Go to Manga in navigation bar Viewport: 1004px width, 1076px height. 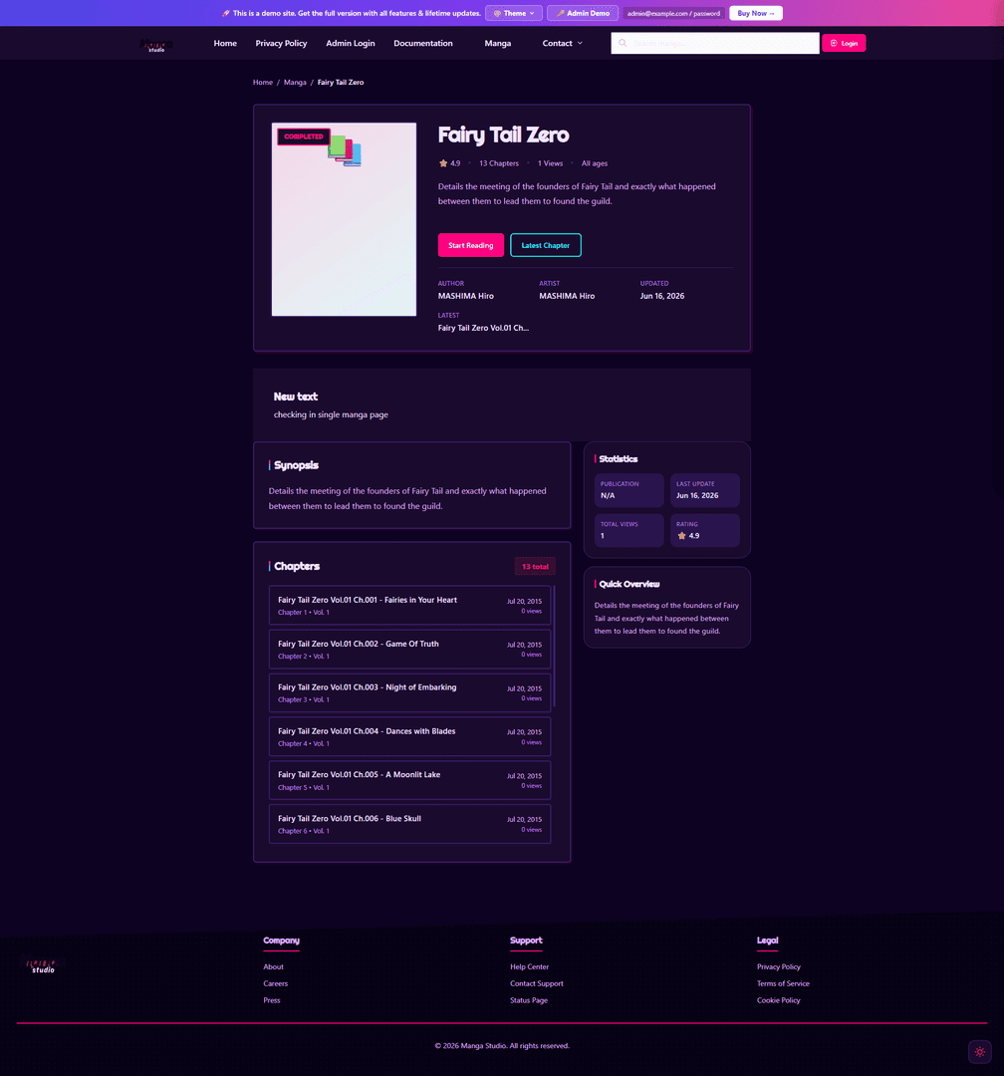coord(498,43)
